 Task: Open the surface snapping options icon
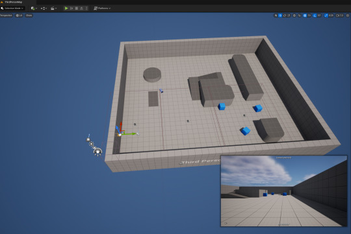(x=300, y=16)
